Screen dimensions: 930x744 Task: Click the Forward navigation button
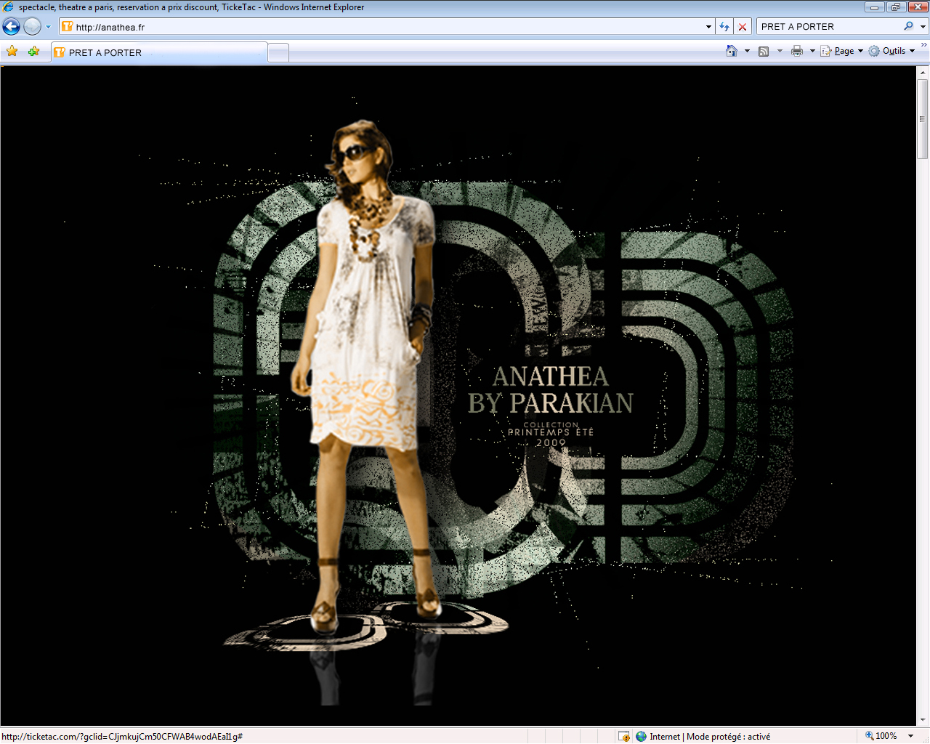click(32, 27)
